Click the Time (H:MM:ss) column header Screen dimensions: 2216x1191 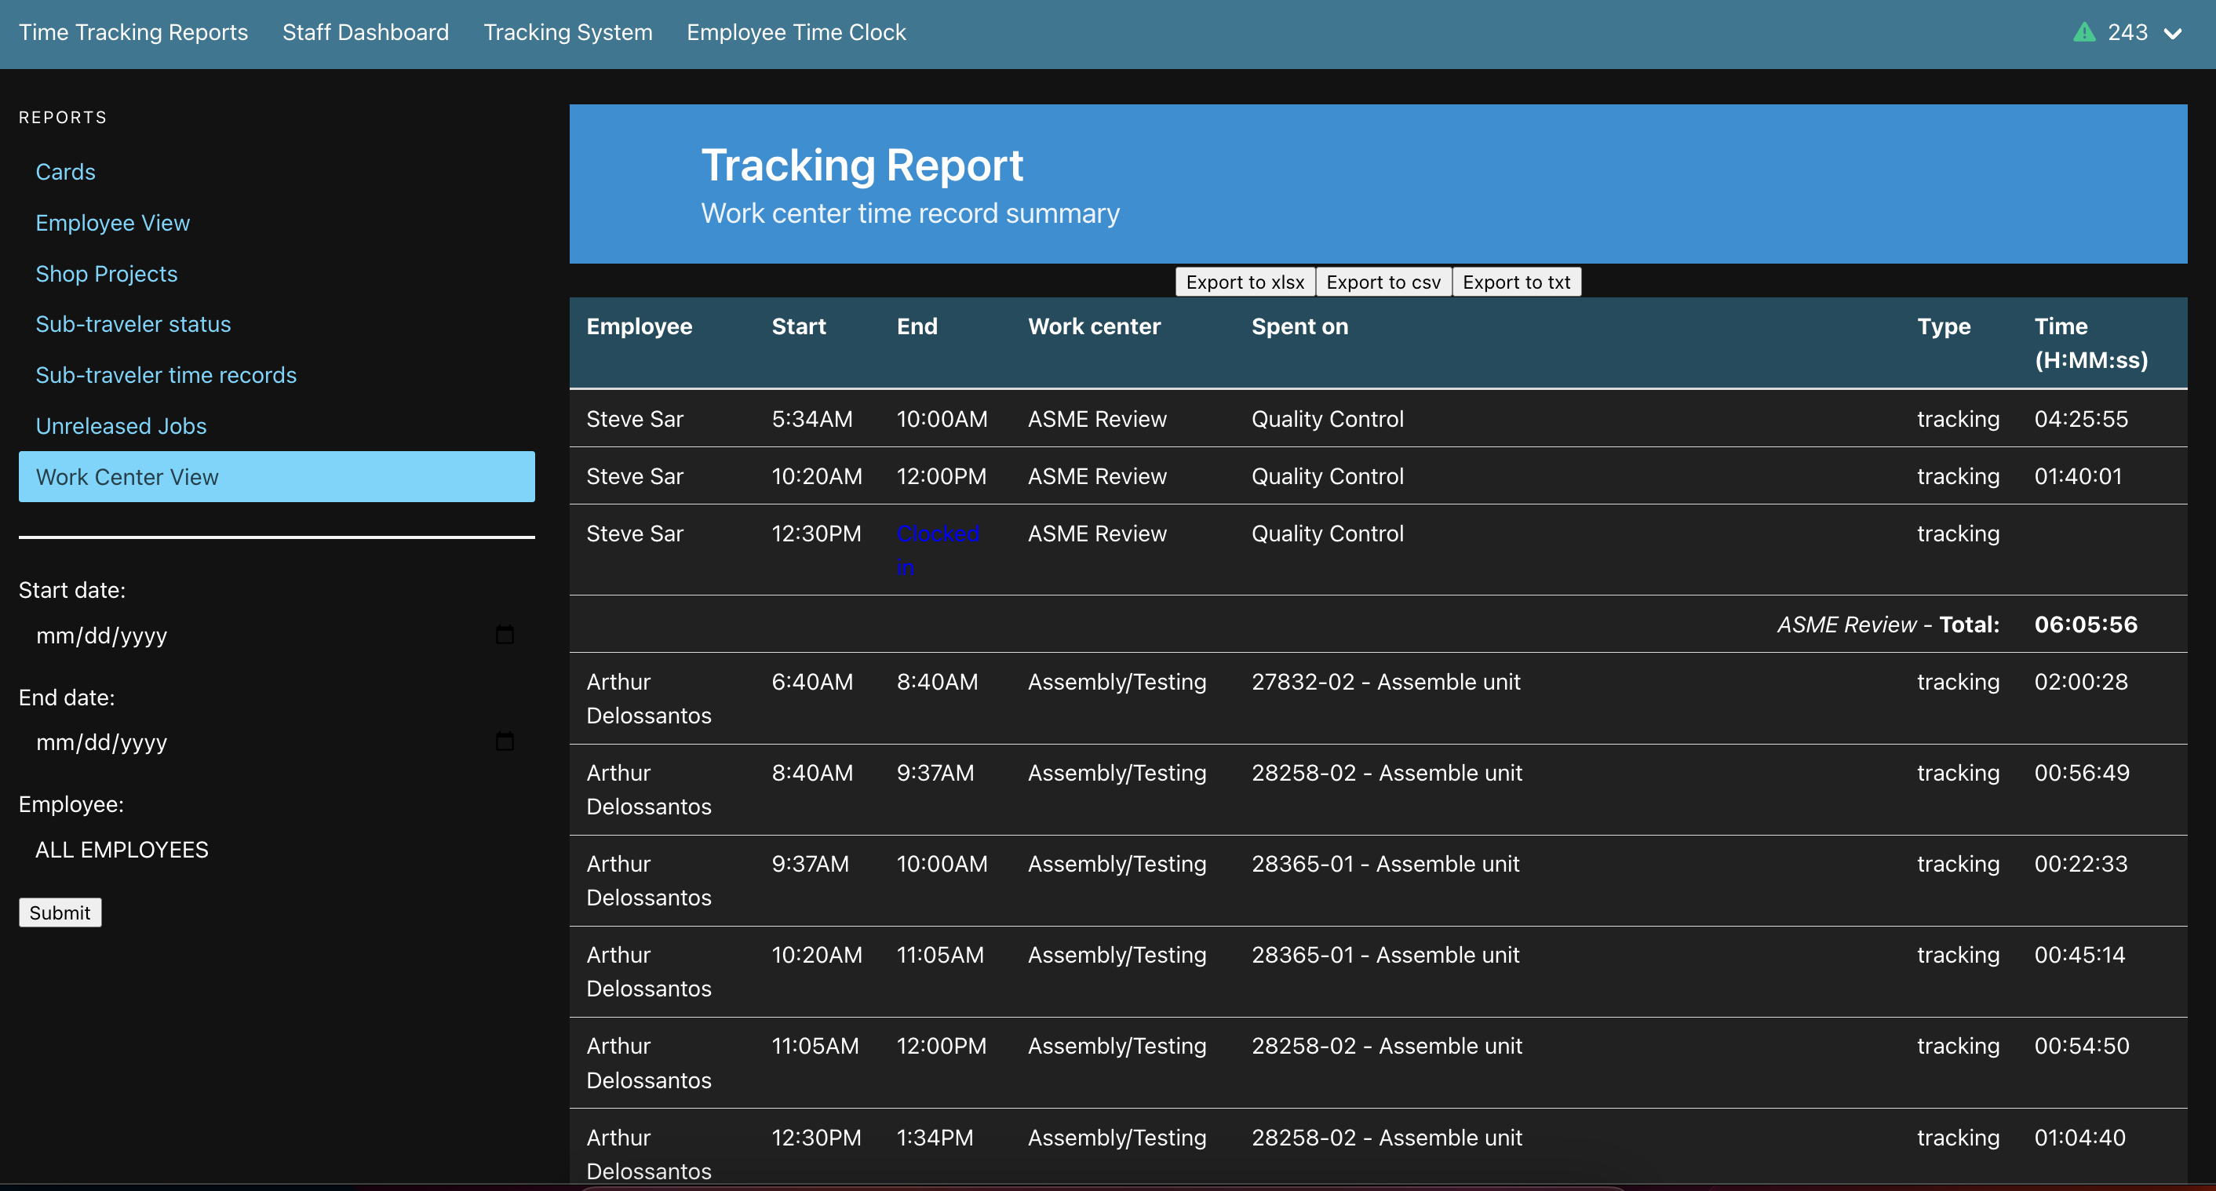pos(2091,343)
